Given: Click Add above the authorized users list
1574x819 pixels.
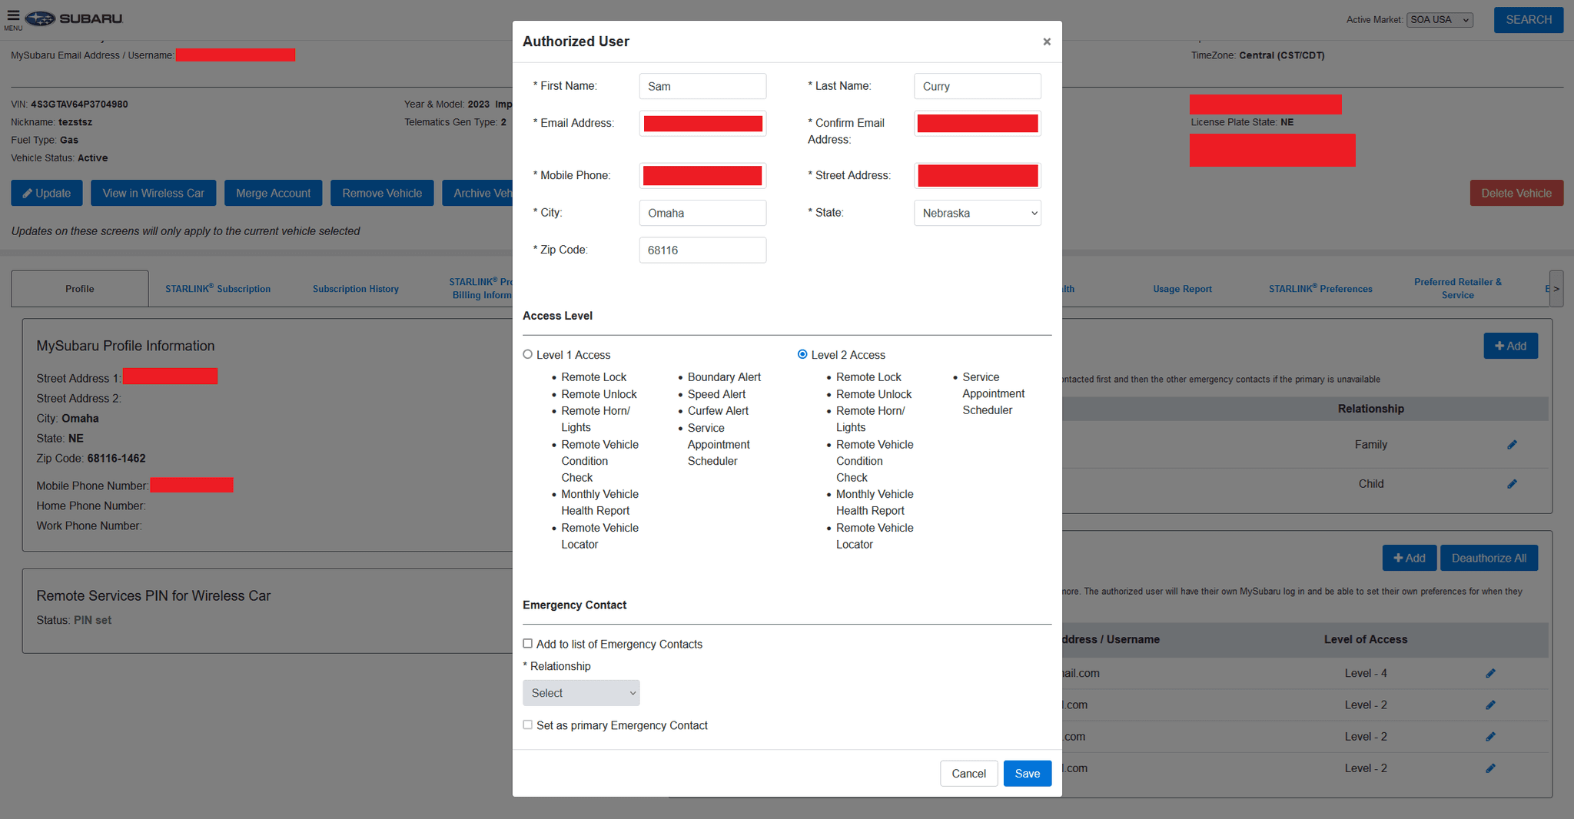Looking at the screenshot, I should [1409, 558].
